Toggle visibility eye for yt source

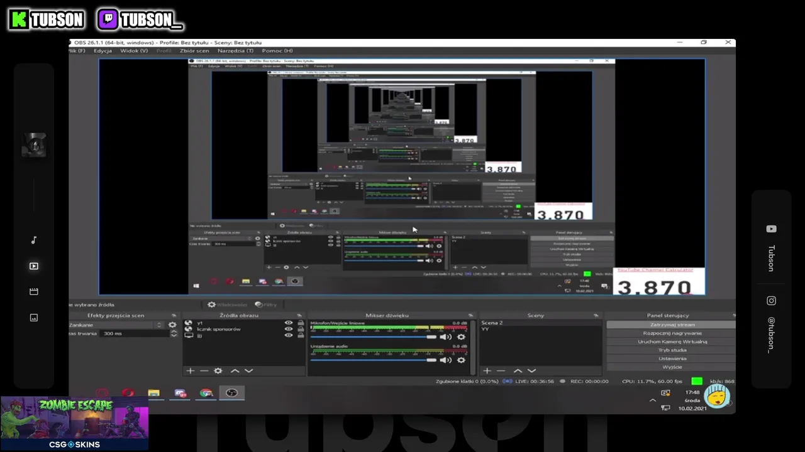coord(289,323)
